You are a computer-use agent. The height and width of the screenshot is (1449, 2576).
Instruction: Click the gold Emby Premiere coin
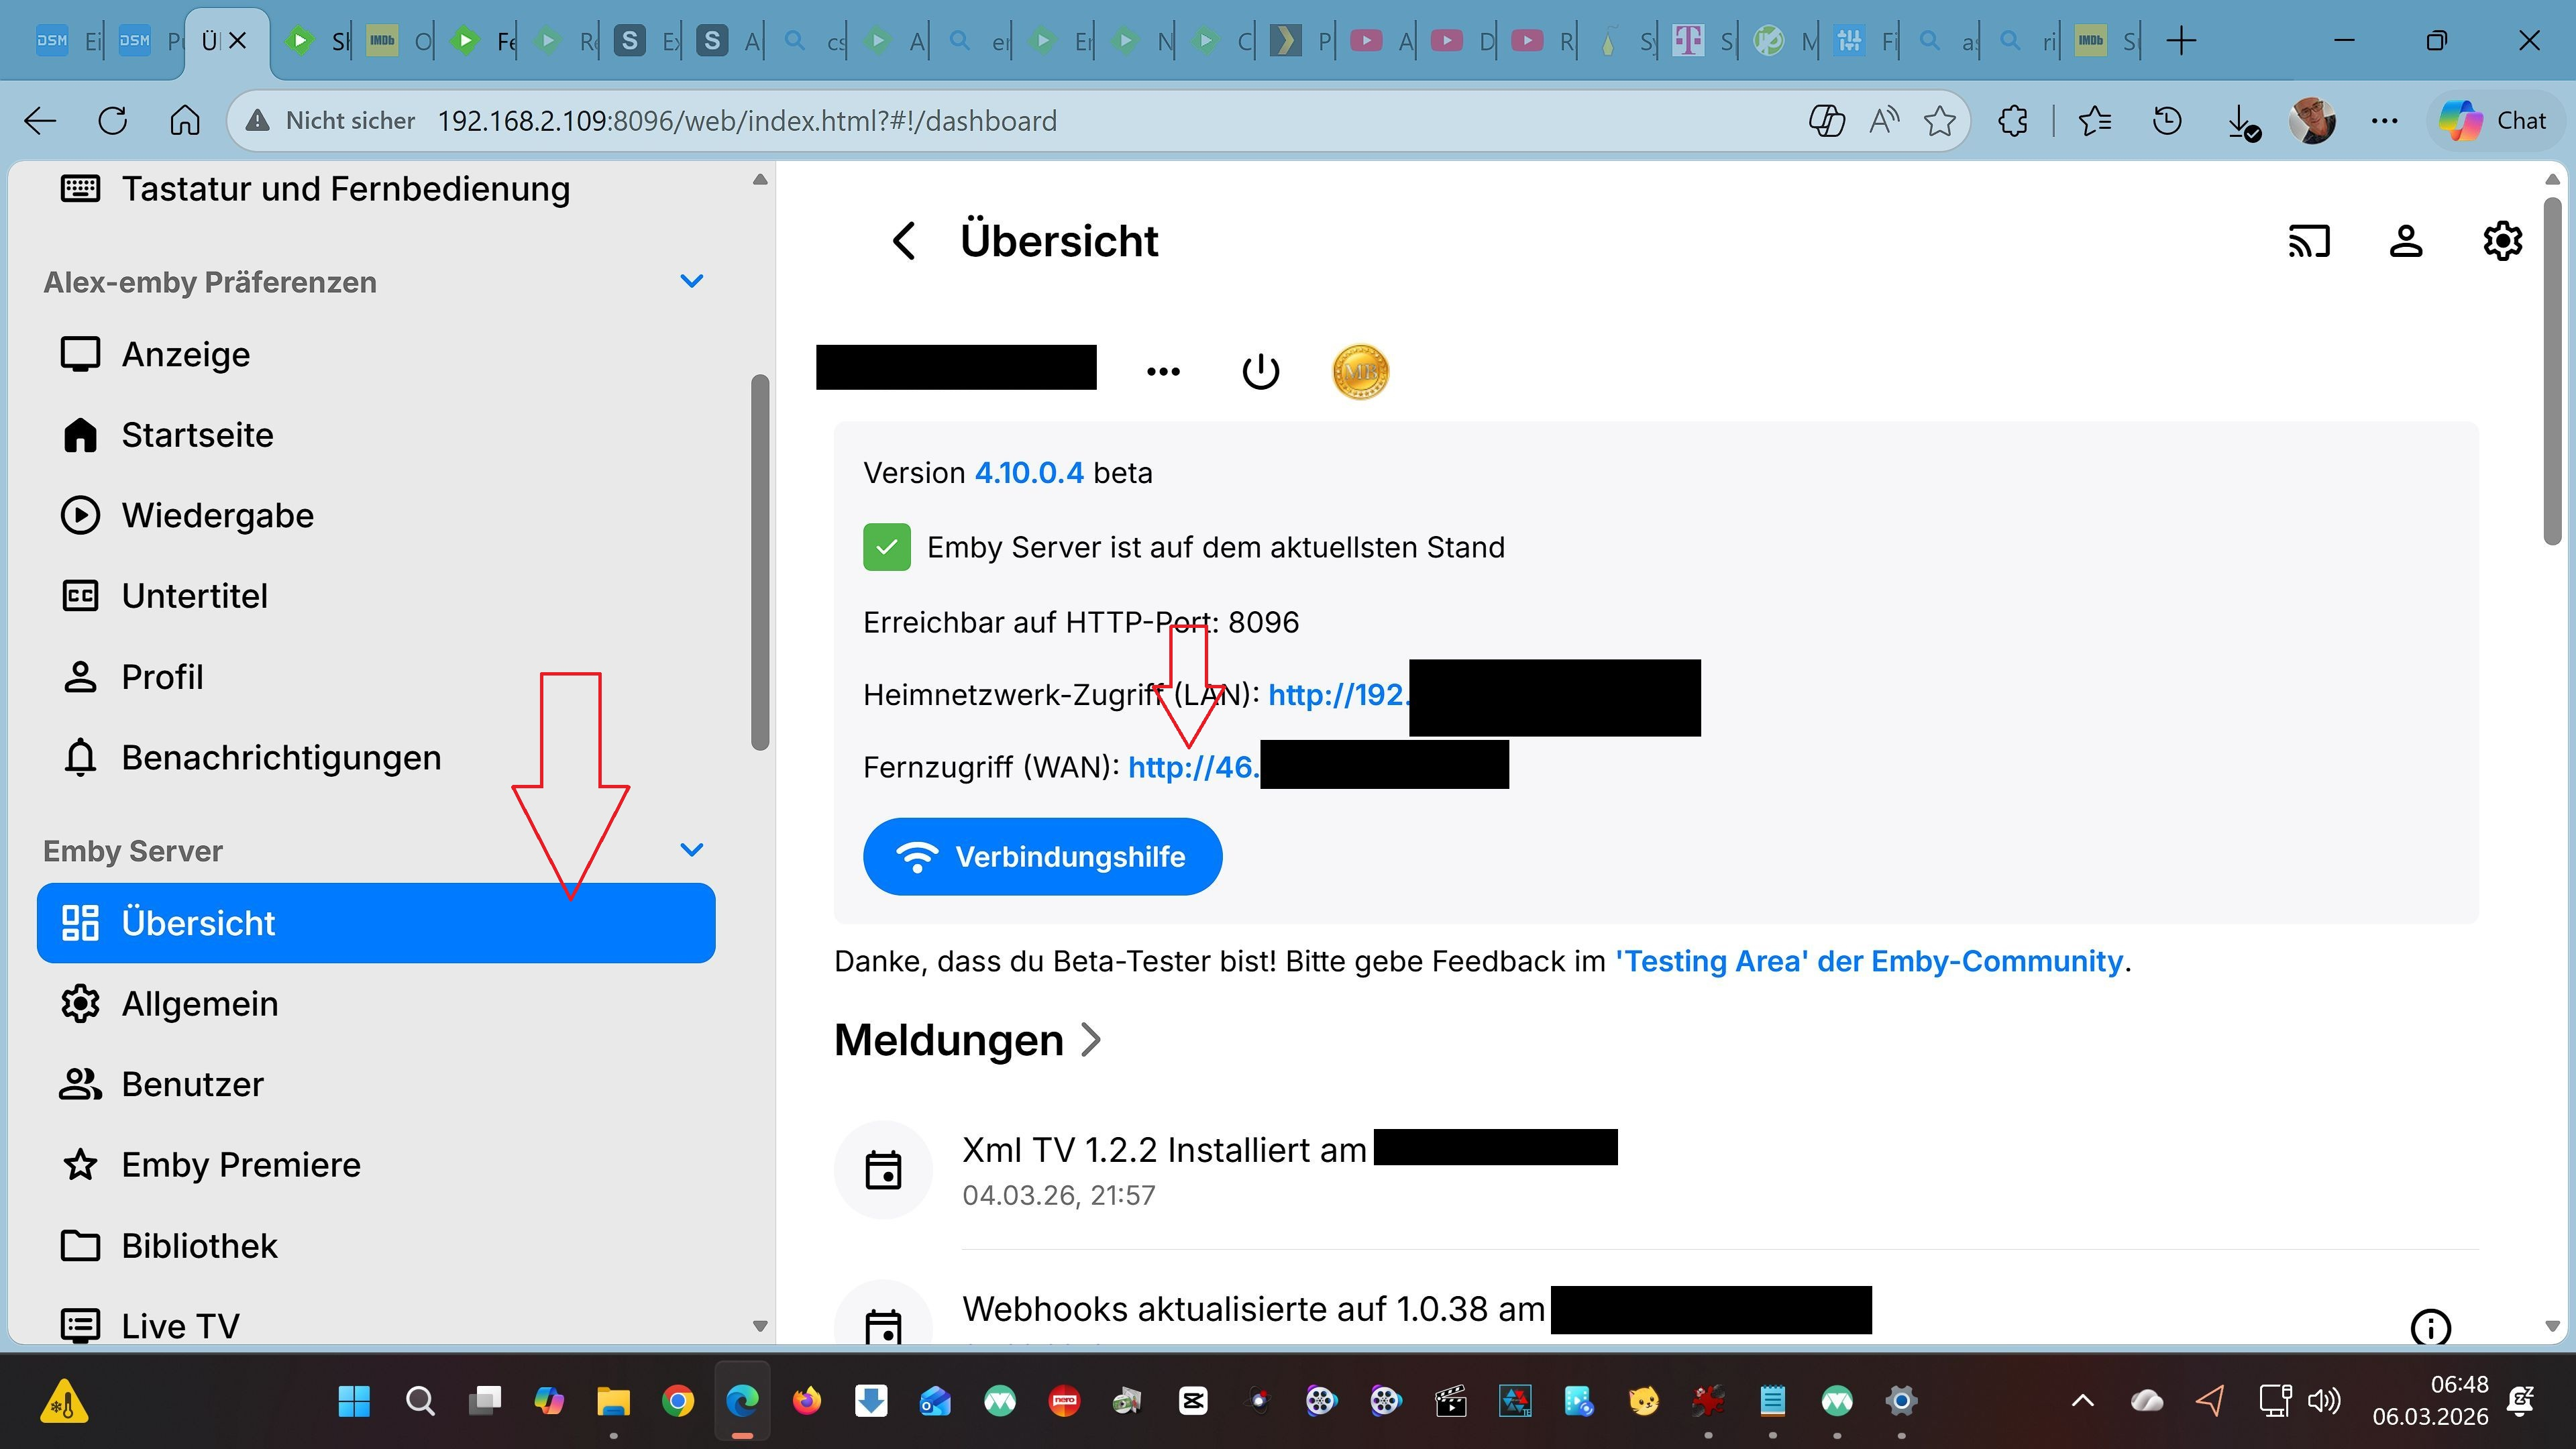pyautogui.click(x=1360, y=372)
